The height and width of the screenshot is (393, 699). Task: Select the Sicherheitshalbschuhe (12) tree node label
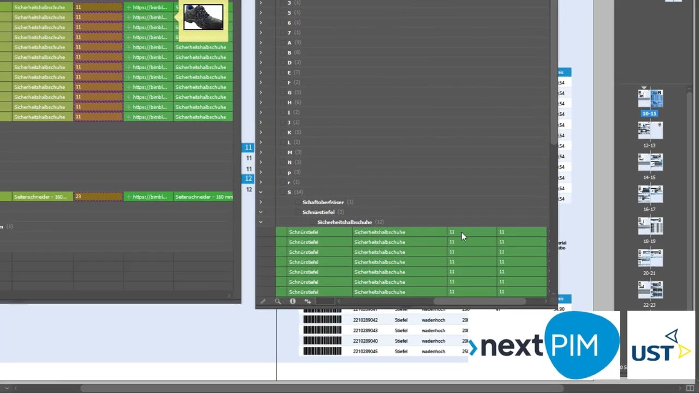pos(350,222)
